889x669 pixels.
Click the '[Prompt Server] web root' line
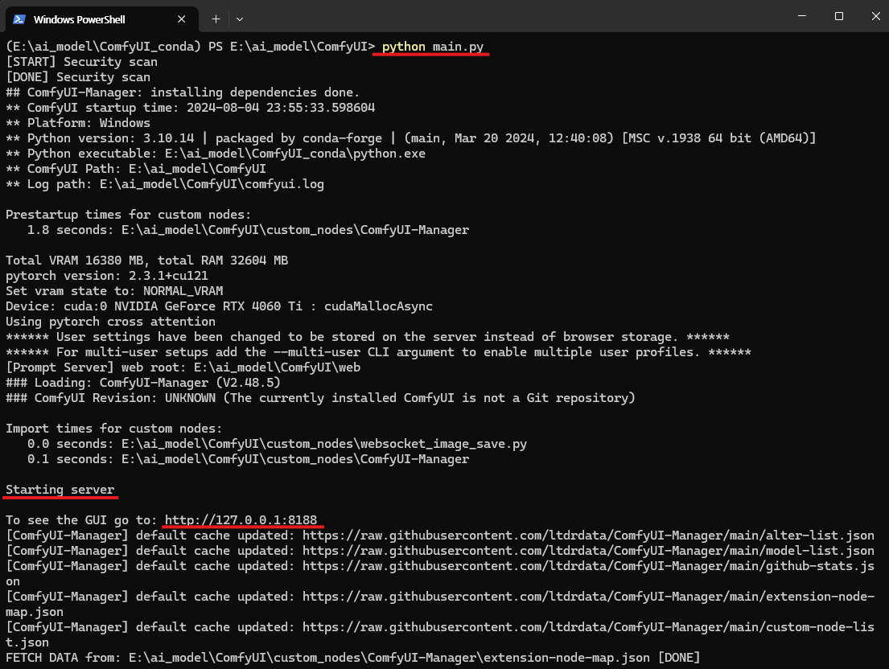tap(183, 367)
